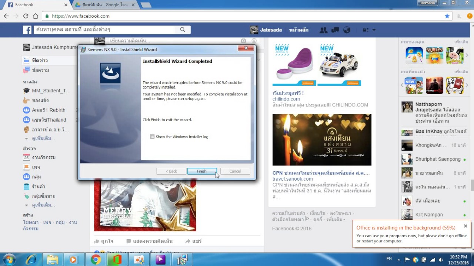Open ข้อความ in the left sidebar
The width and height of the screenshot is (474, 266).
coord(36,70)
